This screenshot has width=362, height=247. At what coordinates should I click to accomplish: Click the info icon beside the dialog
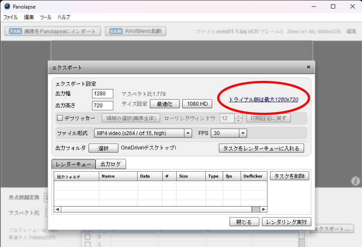[x=356, y=181]
